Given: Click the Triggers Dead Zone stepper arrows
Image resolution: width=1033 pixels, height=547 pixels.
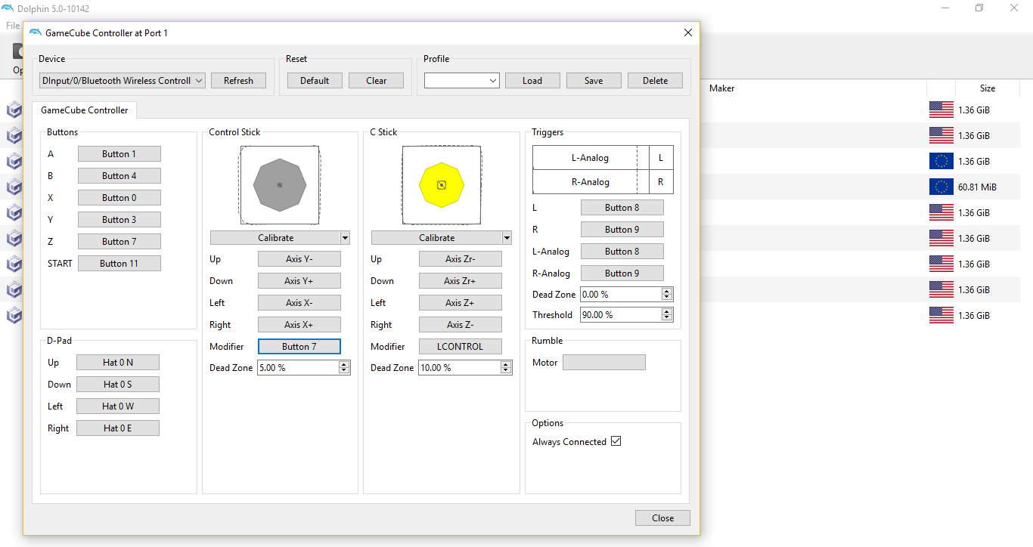Looking at the screenshot, I should pos(667,294).
